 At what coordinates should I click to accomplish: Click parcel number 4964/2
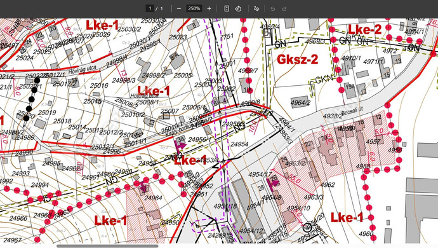pyautogui.click(x=300, y=103)
